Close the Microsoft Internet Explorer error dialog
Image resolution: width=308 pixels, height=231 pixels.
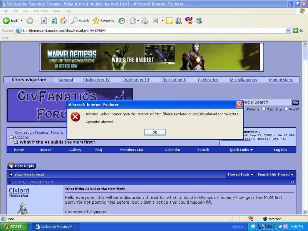pos(239,104)
